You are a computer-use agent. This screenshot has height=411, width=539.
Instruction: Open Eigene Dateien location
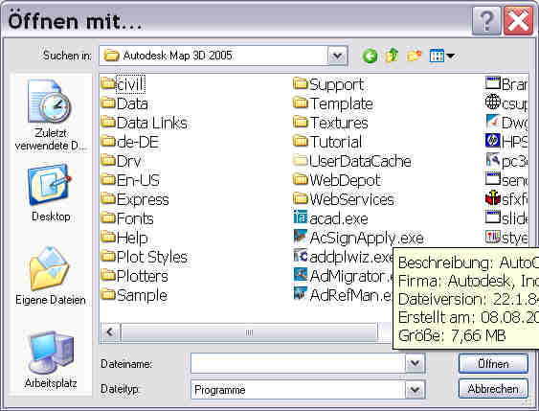pos(51,276)
